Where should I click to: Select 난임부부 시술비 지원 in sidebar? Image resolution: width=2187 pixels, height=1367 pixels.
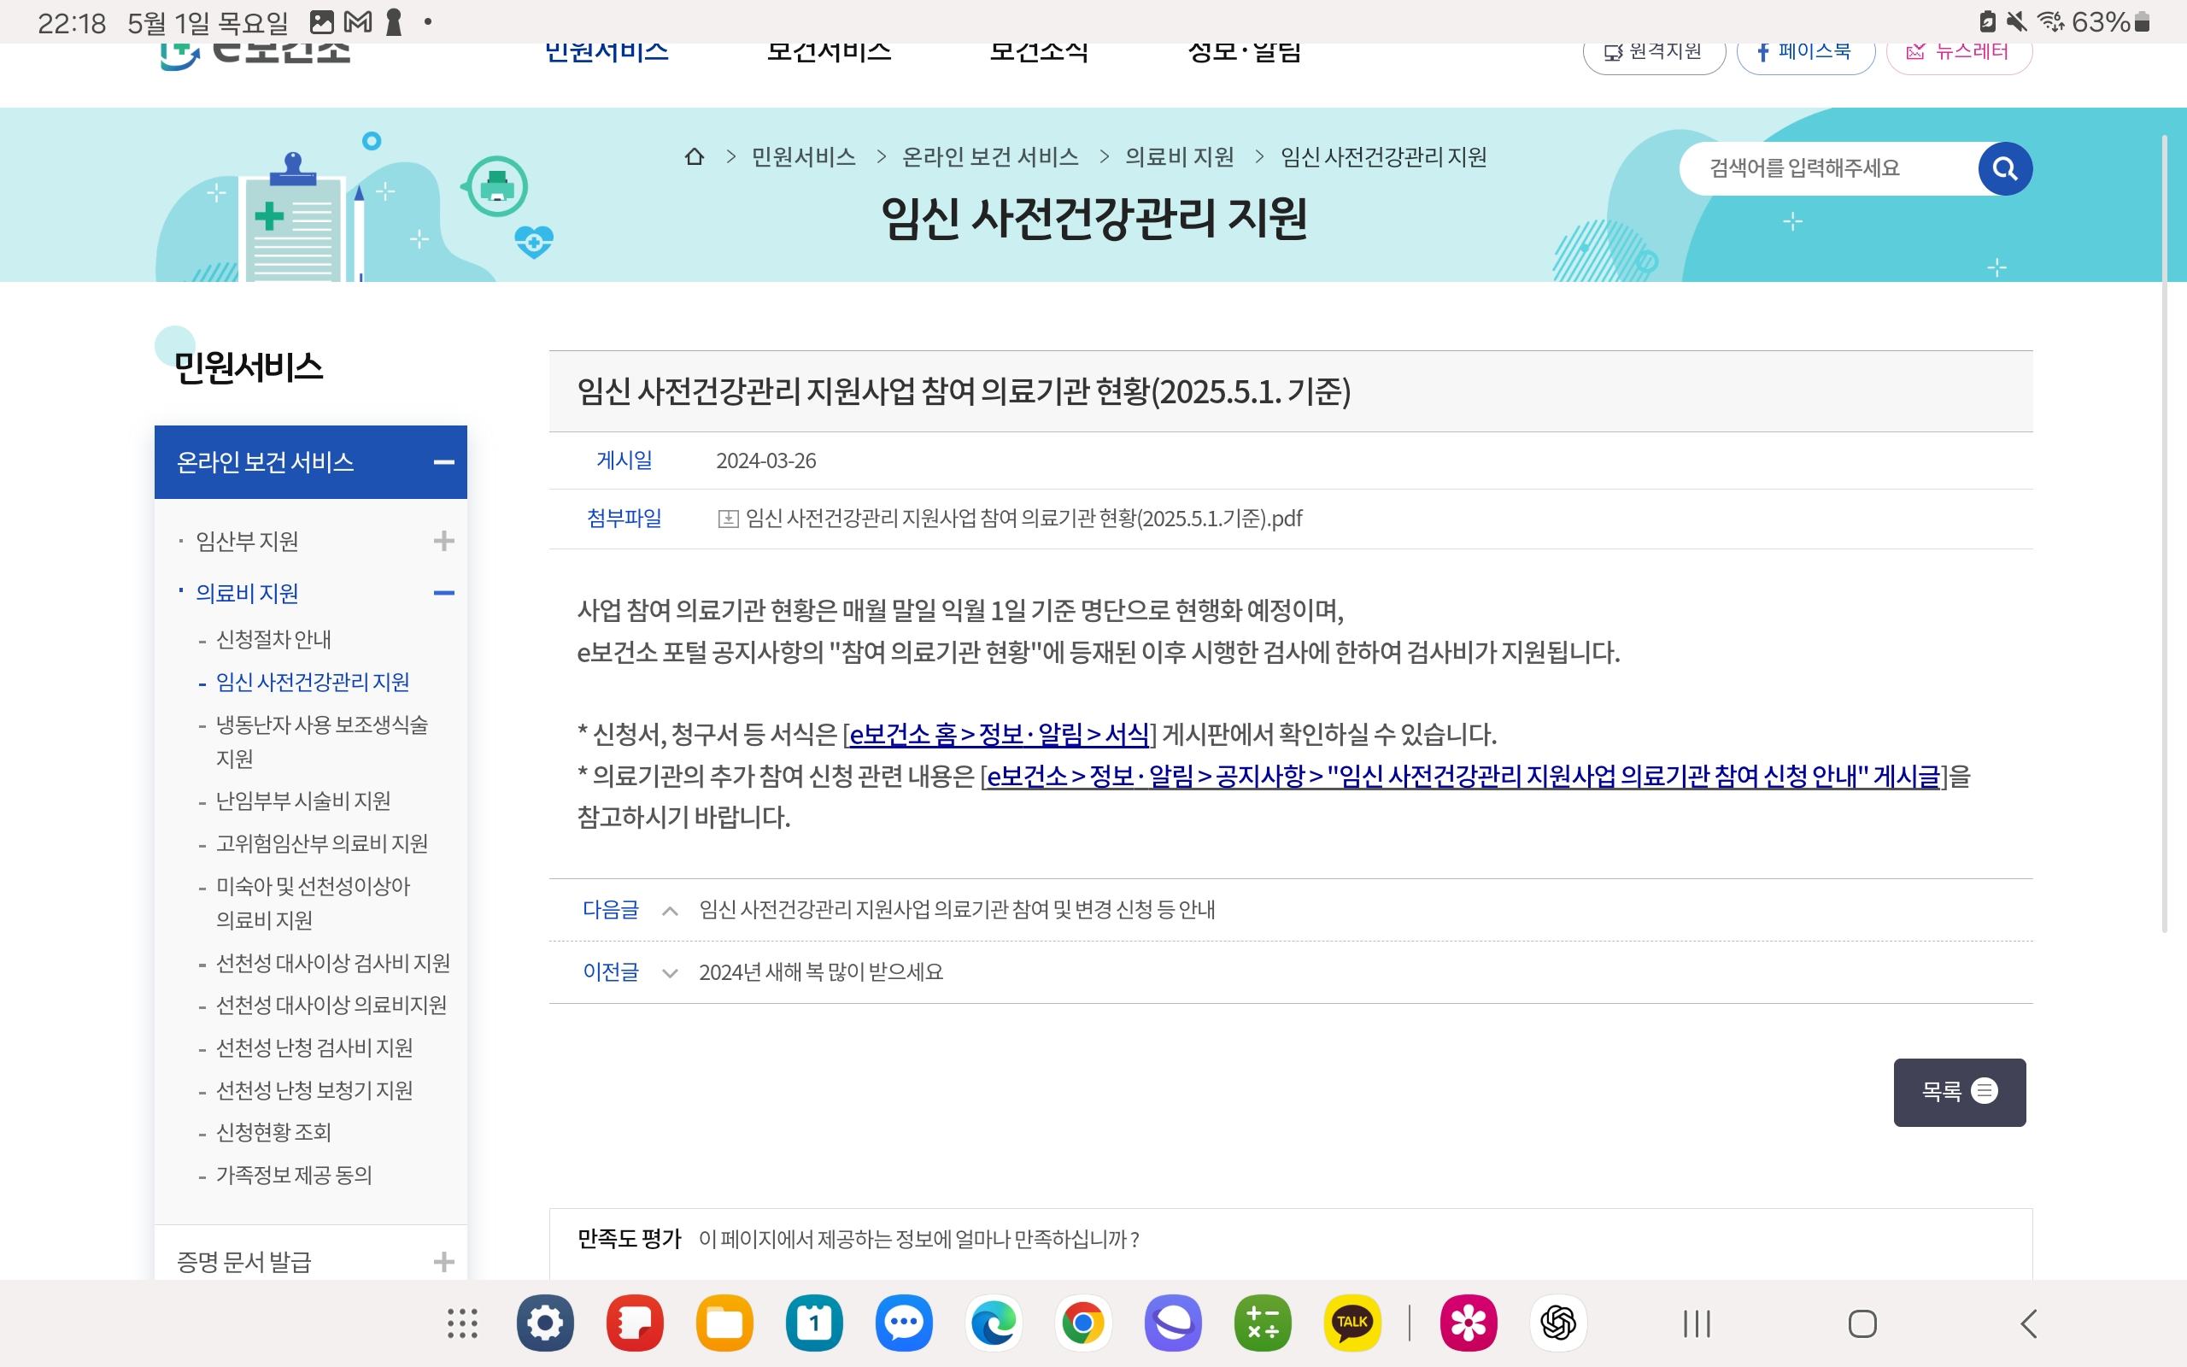[x=302, y=801]
